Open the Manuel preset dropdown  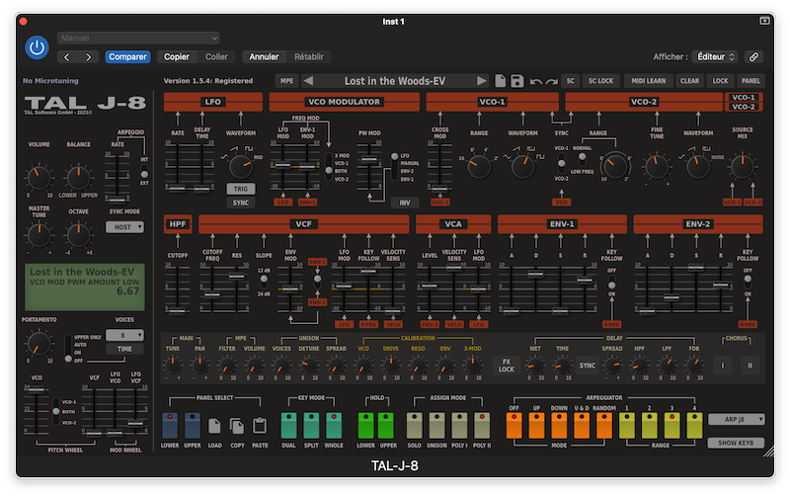click(x=138, y=38)
